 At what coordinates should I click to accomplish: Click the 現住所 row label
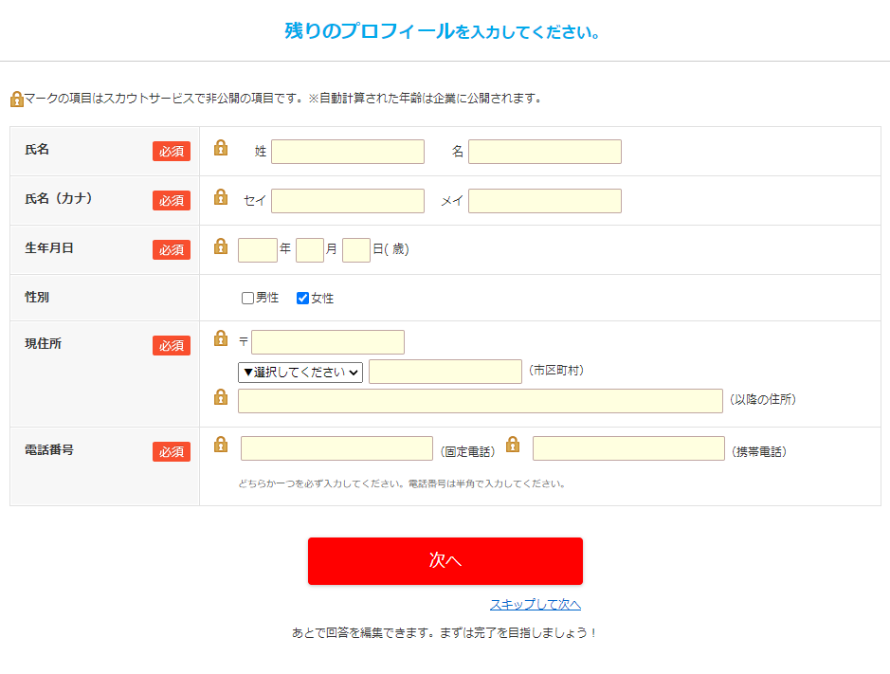(x=44, y=343)
